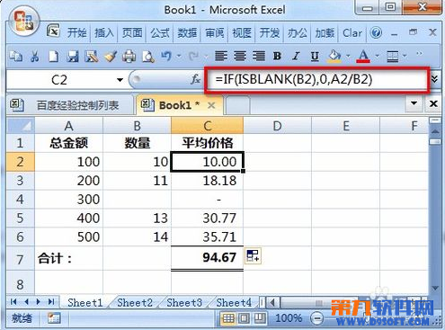Screen dimensions: 445x330
Task: Click the center align icon
Action: click(x=240, y=56)
